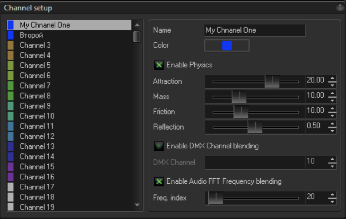This screenshot has height=219, width=346.
Task: Decrease the Mass value with the down arrow
Action: pyautogui.click(x=333, y=100)
